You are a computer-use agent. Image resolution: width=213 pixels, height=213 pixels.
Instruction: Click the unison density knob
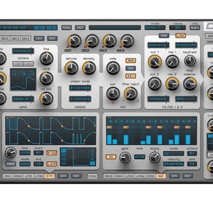(x=89, y=68)
